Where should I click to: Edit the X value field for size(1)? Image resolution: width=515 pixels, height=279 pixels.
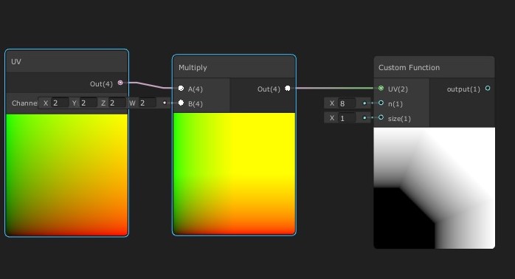click(347, 118)
